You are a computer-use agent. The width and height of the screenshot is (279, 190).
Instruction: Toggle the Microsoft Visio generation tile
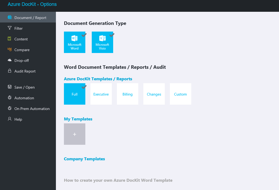pyautogui.click(x=102, y=42)
